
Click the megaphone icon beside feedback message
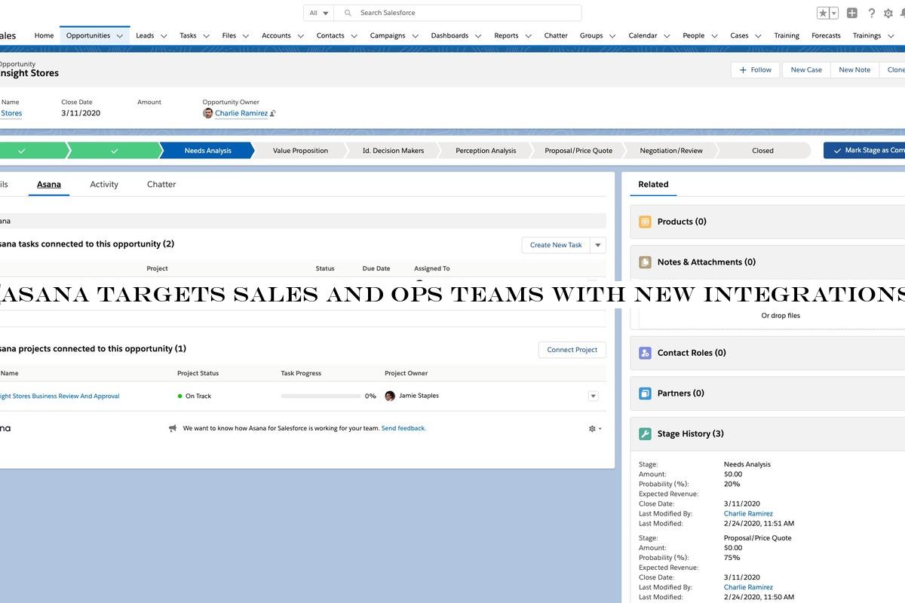pos(173,428)
